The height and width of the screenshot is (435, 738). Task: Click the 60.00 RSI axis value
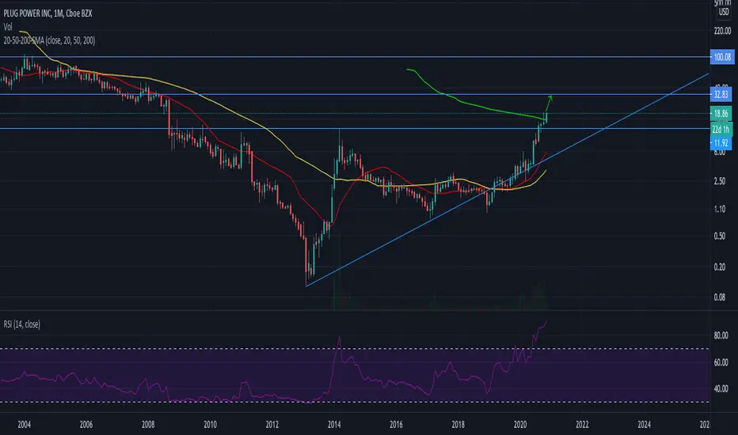coord(721,362)
